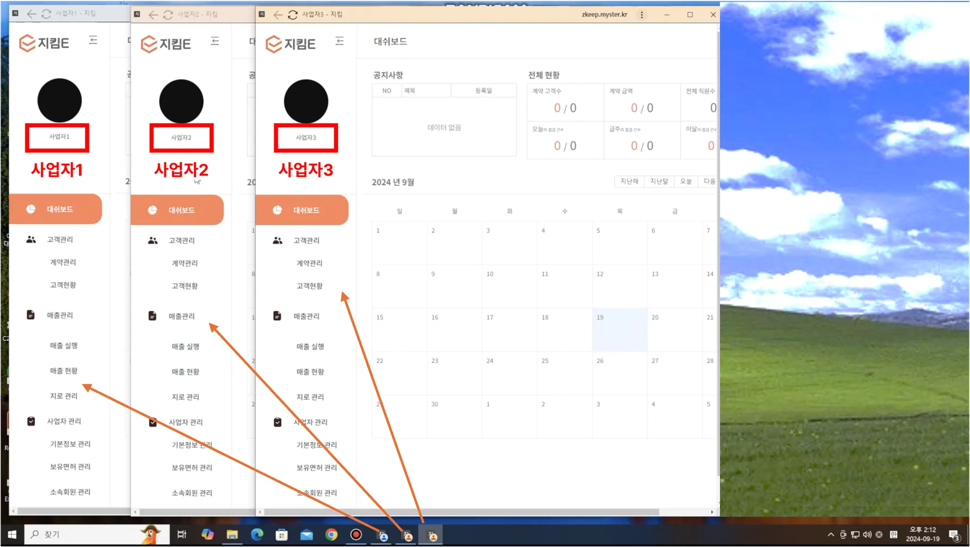Image resolution: width=970 pixels, height=547 pixels.
Task: Reload the page in the 사업자3 window
Action: 293,15
